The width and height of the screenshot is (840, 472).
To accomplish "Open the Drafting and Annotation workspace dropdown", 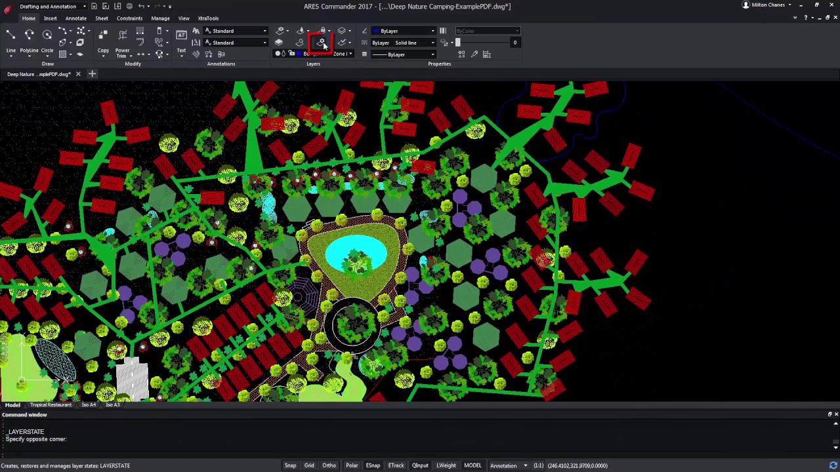I will (x=84, y=6).
